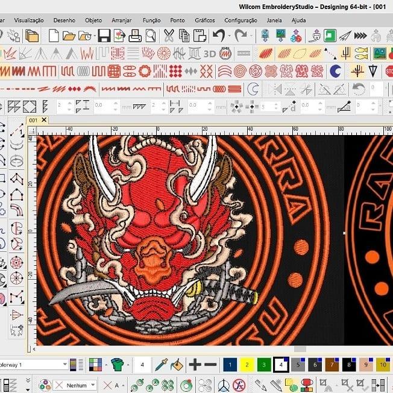Image resolution: width=393 pixels, height=393 pixels.
Task: Select color swatch 9 peach
Action: [366, 365]
